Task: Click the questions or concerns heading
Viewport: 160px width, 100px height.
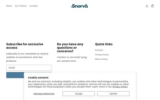Action: click(x=70, y=48)
